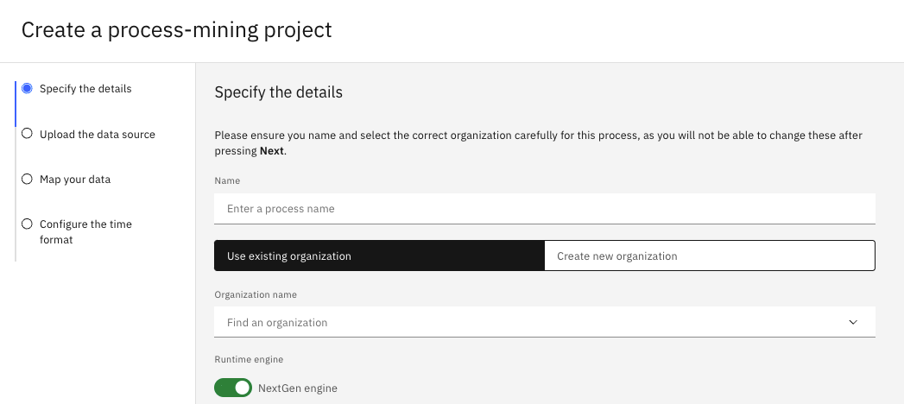Click the 'Create a process-mining project' page title

[x=176, y=30]
